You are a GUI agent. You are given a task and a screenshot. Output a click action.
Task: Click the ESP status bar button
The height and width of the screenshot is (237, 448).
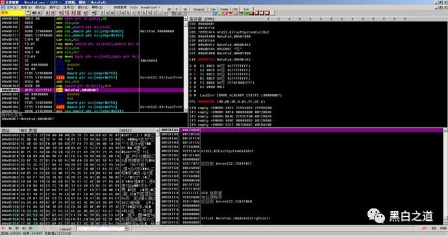pyautogui.click(x=425, y=229)
